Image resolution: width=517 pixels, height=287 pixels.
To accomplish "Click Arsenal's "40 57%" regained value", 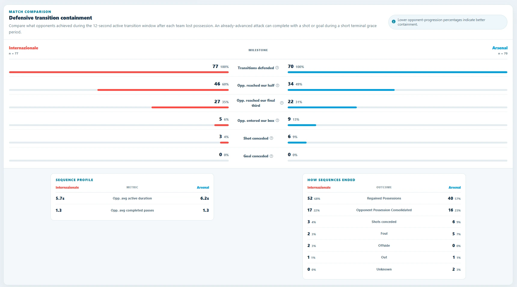I will (x=454, y=199).
